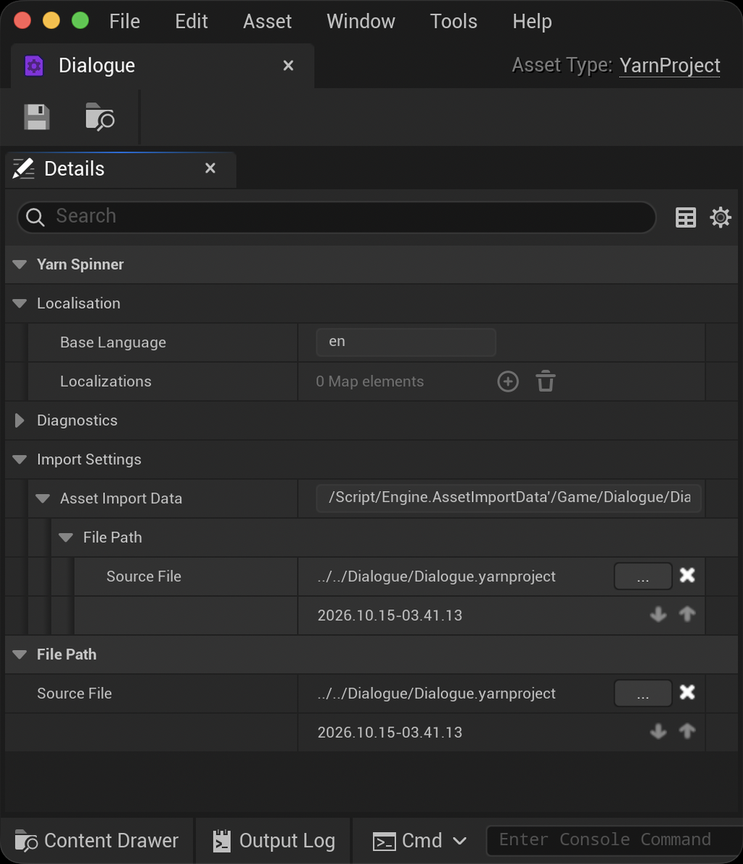The image size is (743, 864).
Task: Collapse the Localisation section
Action: click(x=20, y=304)
